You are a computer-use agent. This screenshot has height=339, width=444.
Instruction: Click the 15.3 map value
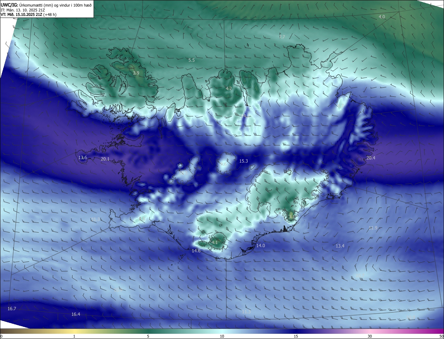tap(244, 161)
